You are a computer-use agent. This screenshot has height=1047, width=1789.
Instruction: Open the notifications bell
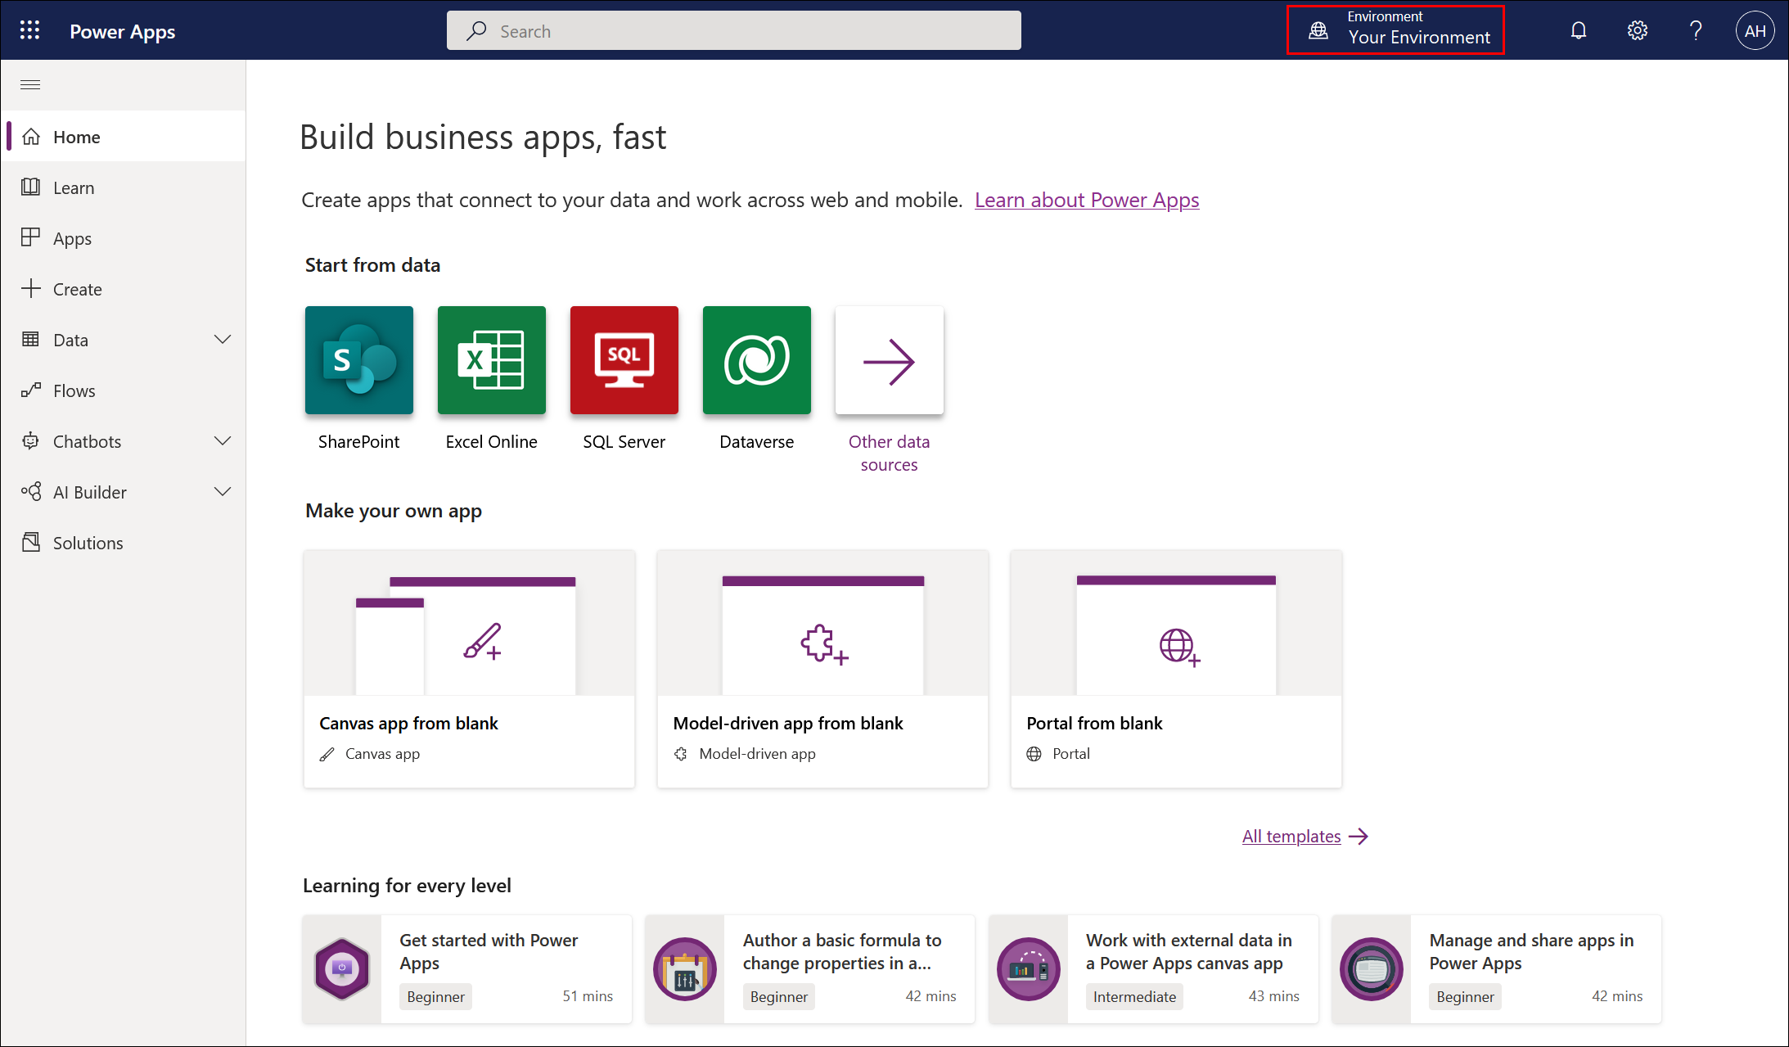[x=1579, y=31]
